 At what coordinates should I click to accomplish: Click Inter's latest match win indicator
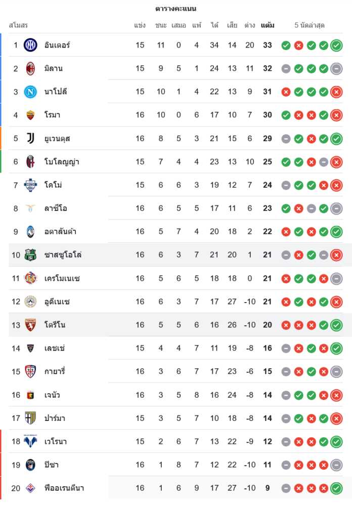(336, 46)
